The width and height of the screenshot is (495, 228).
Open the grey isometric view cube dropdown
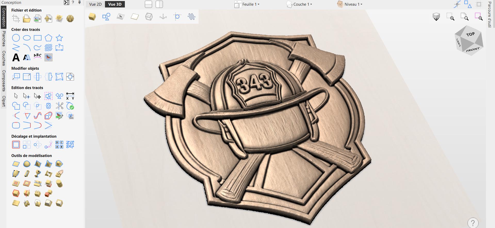pyautogui.click(x=436, y=17)
